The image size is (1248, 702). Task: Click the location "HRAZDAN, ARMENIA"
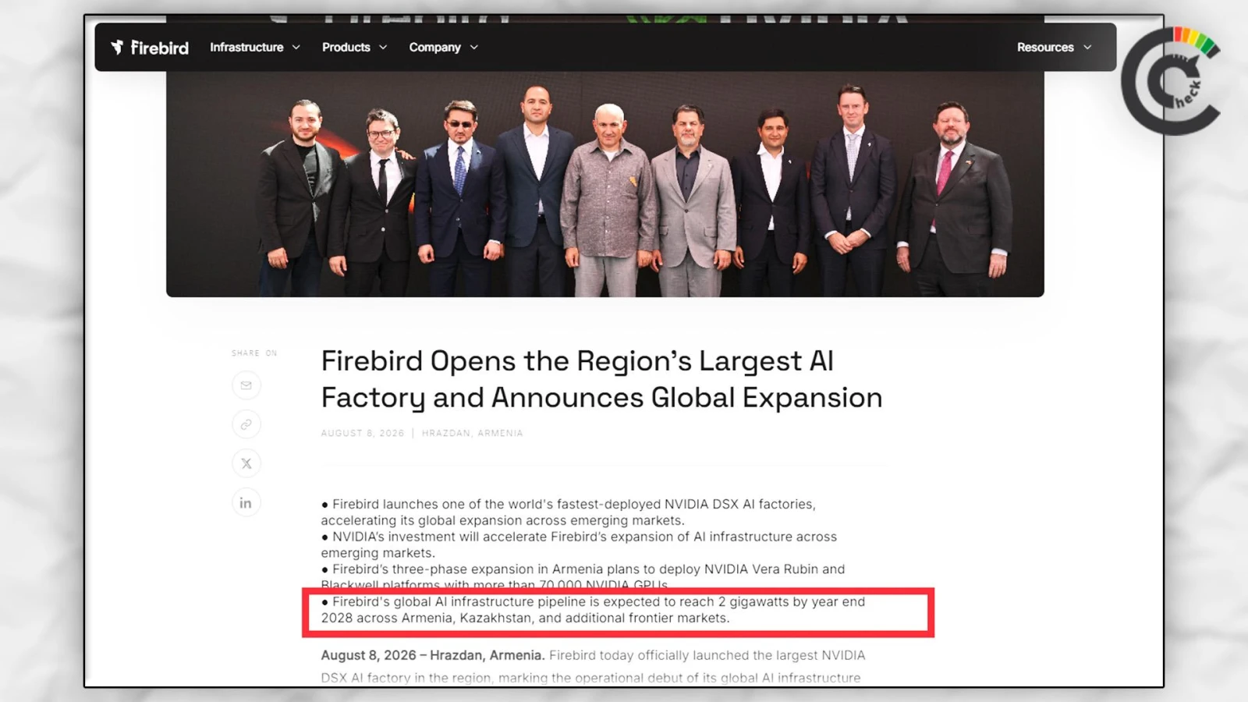473,433
